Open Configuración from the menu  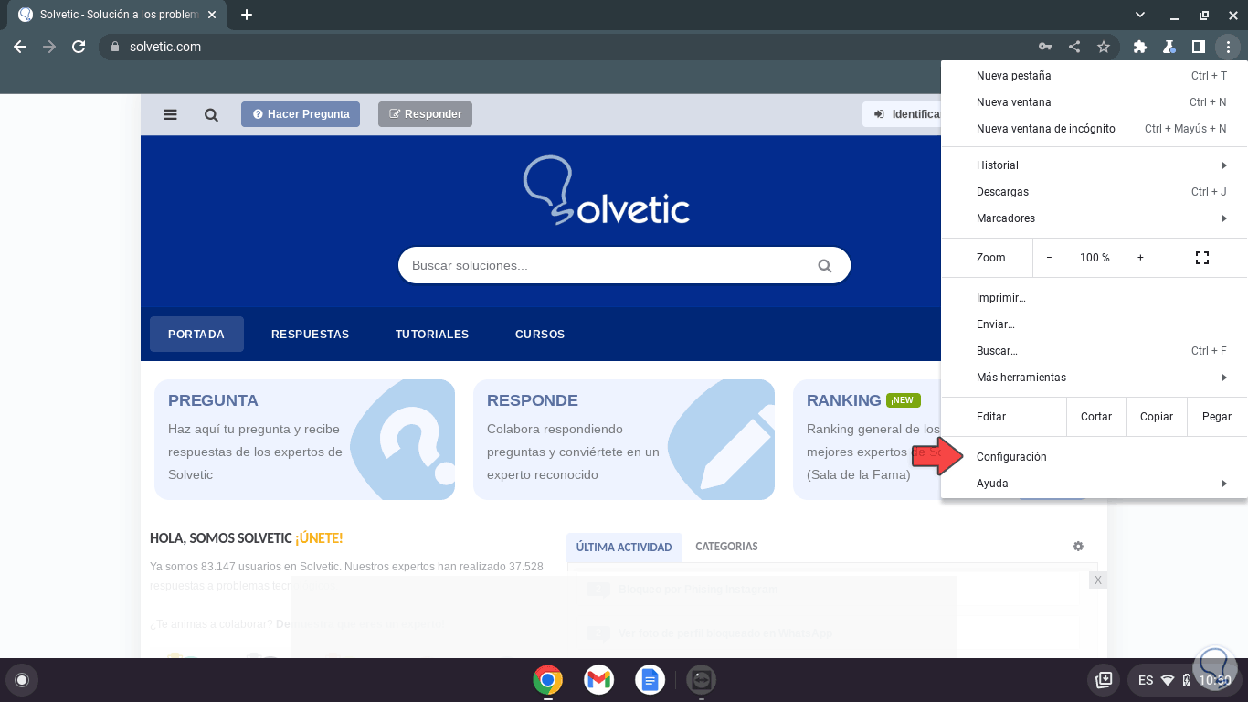1095,457
